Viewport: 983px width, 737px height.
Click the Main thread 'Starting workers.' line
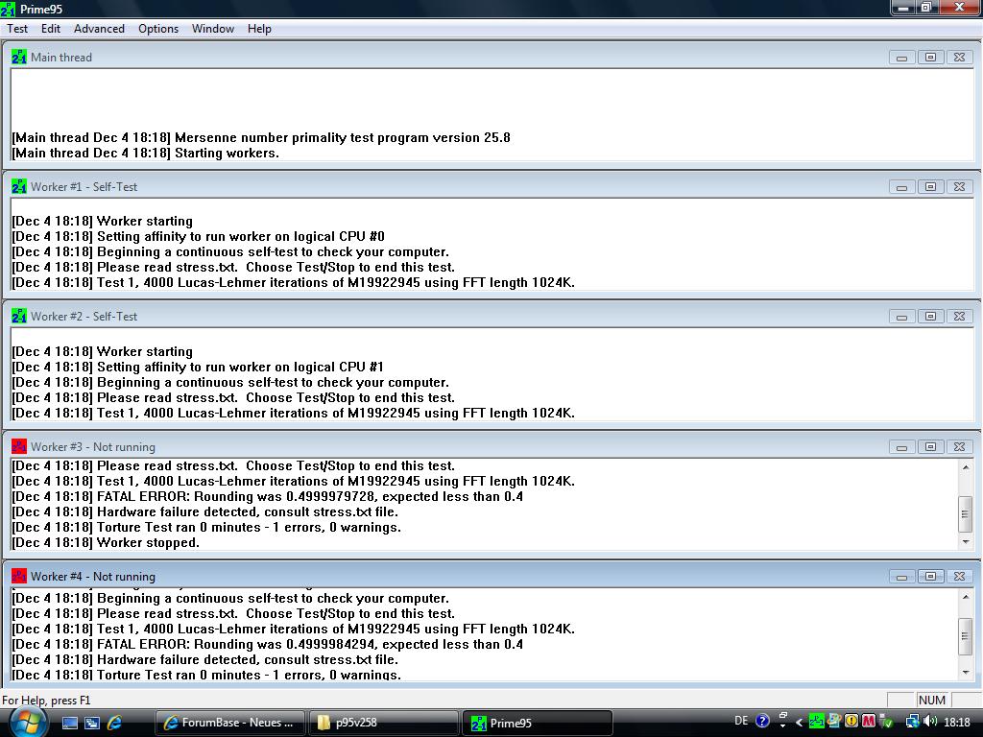pos(146,153)
